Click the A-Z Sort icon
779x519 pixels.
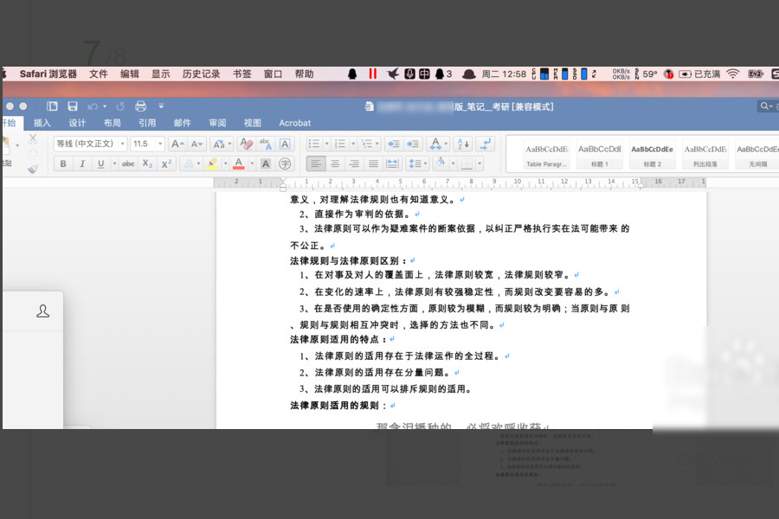tap(461, 144)
